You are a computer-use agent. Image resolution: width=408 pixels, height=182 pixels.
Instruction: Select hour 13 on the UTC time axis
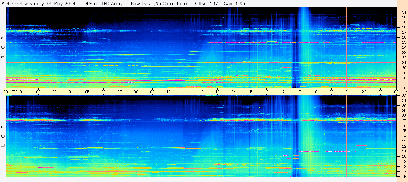pos(217,92)
